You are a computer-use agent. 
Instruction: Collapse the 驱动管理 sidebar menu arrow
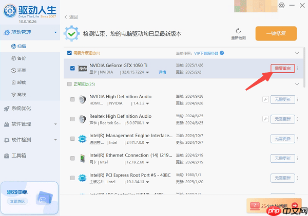tap(55, 32)
